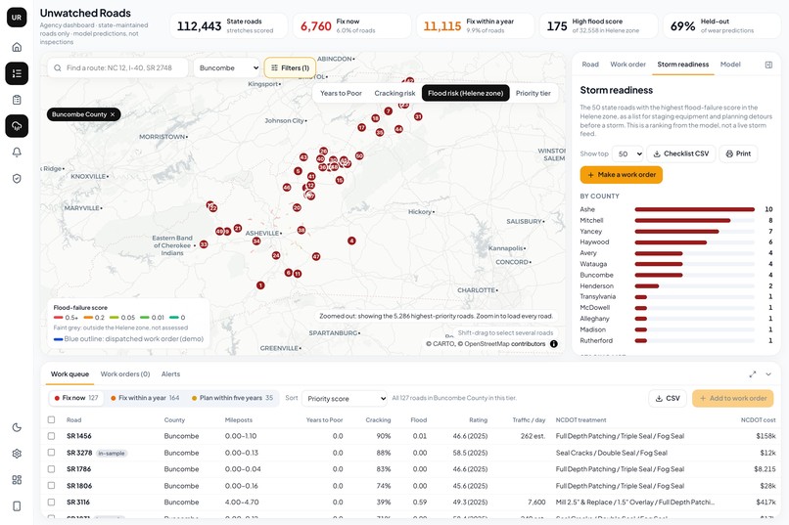Click the 6,760 Fix now stat card
The width and height of the screenshot is (789, 525).
[x=351, y=26]
